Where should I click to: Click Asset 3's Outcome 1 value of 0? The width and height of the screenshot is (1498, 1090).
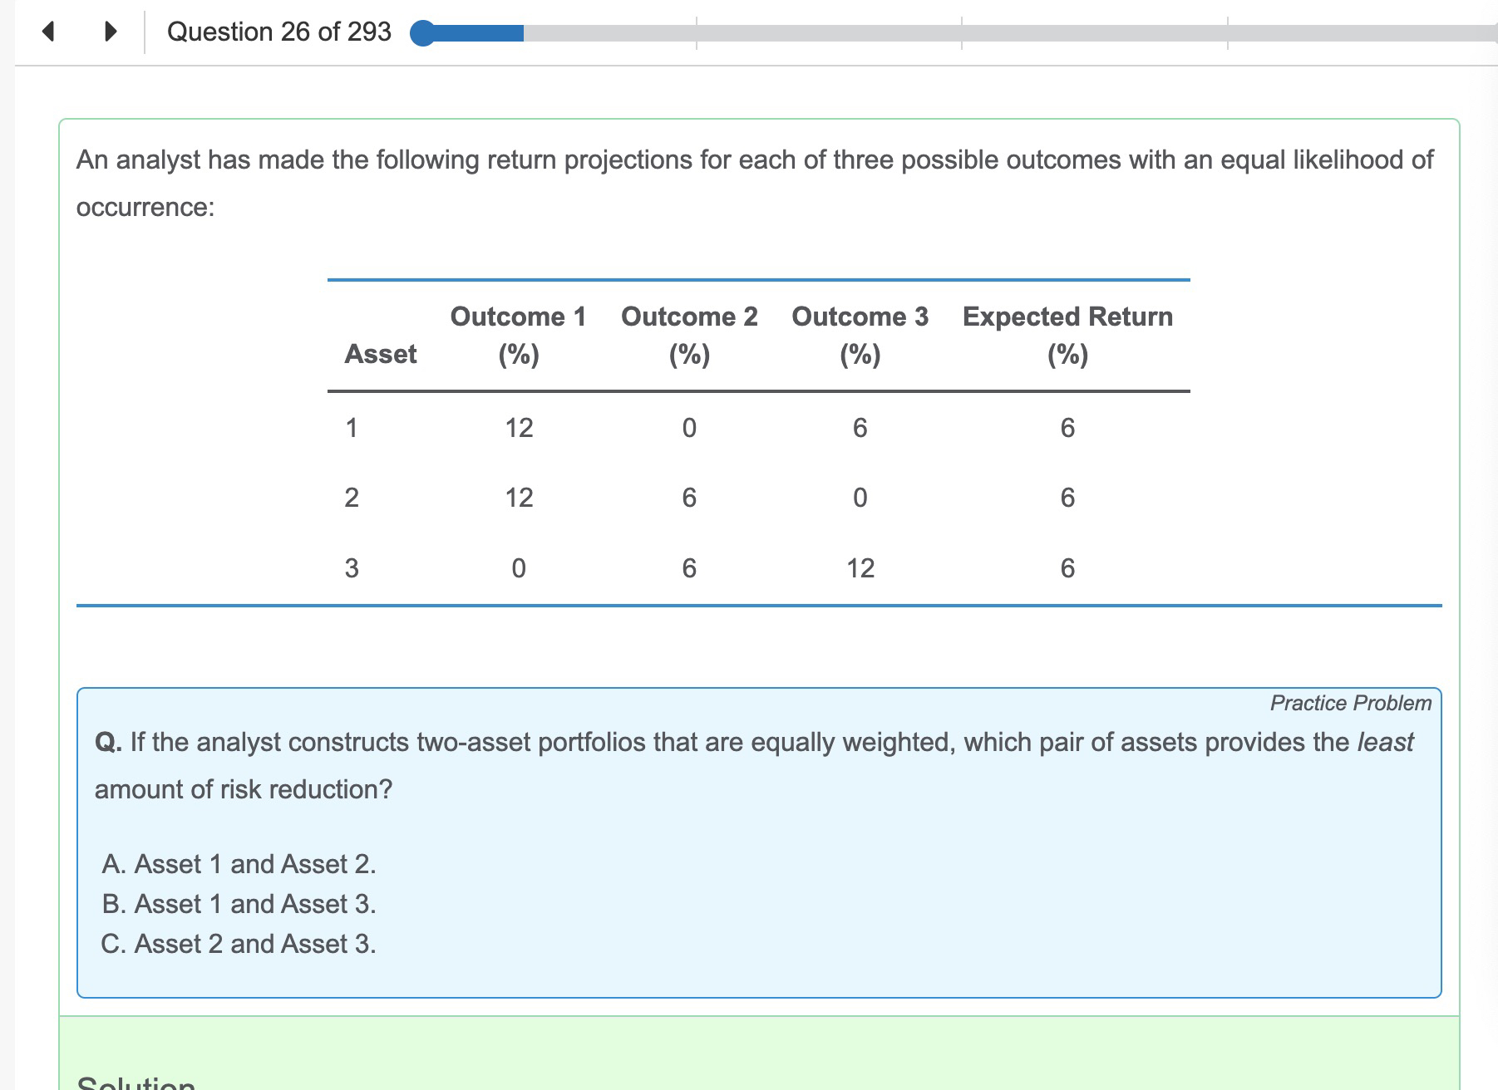519,568
